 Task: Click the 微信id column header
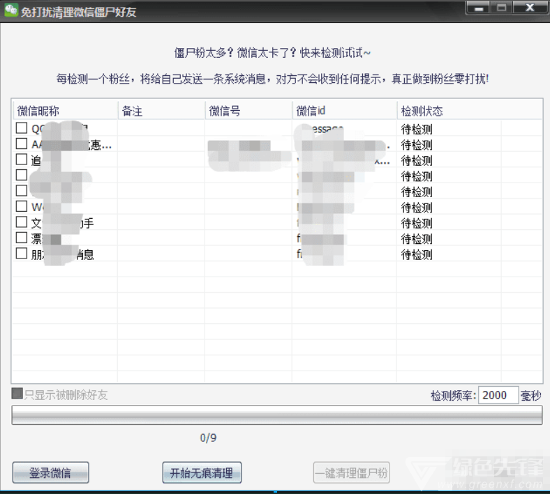coord(345,111)
